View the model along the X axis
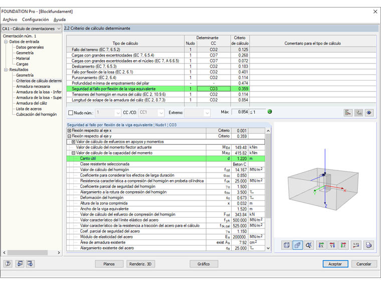The height and width of the screenshot is (285, 381). (x=321, y=245)
